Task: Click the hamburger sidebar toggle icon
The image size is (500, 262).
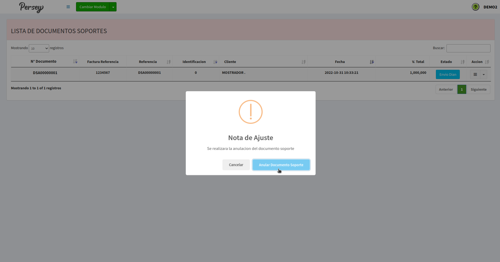Action: 68,7
